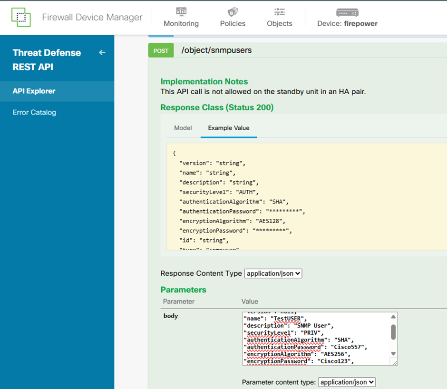Click the body textarea scroll down arrow
This screenshot has height=389, width=447.
point(393,354)
